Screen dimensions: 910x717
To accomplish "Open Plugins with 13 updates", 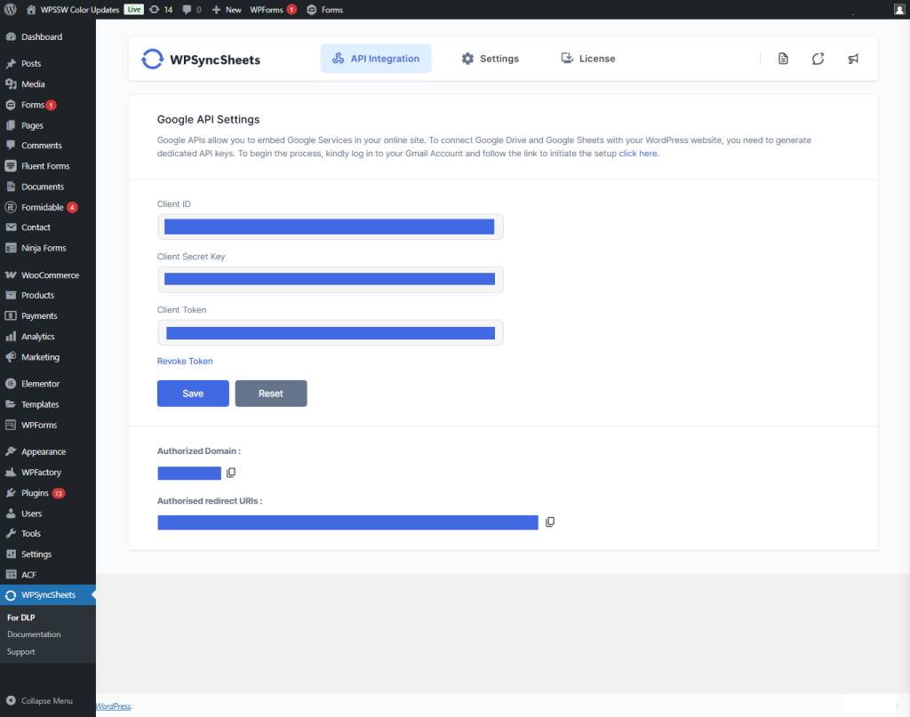I will [x=48, y=493].
